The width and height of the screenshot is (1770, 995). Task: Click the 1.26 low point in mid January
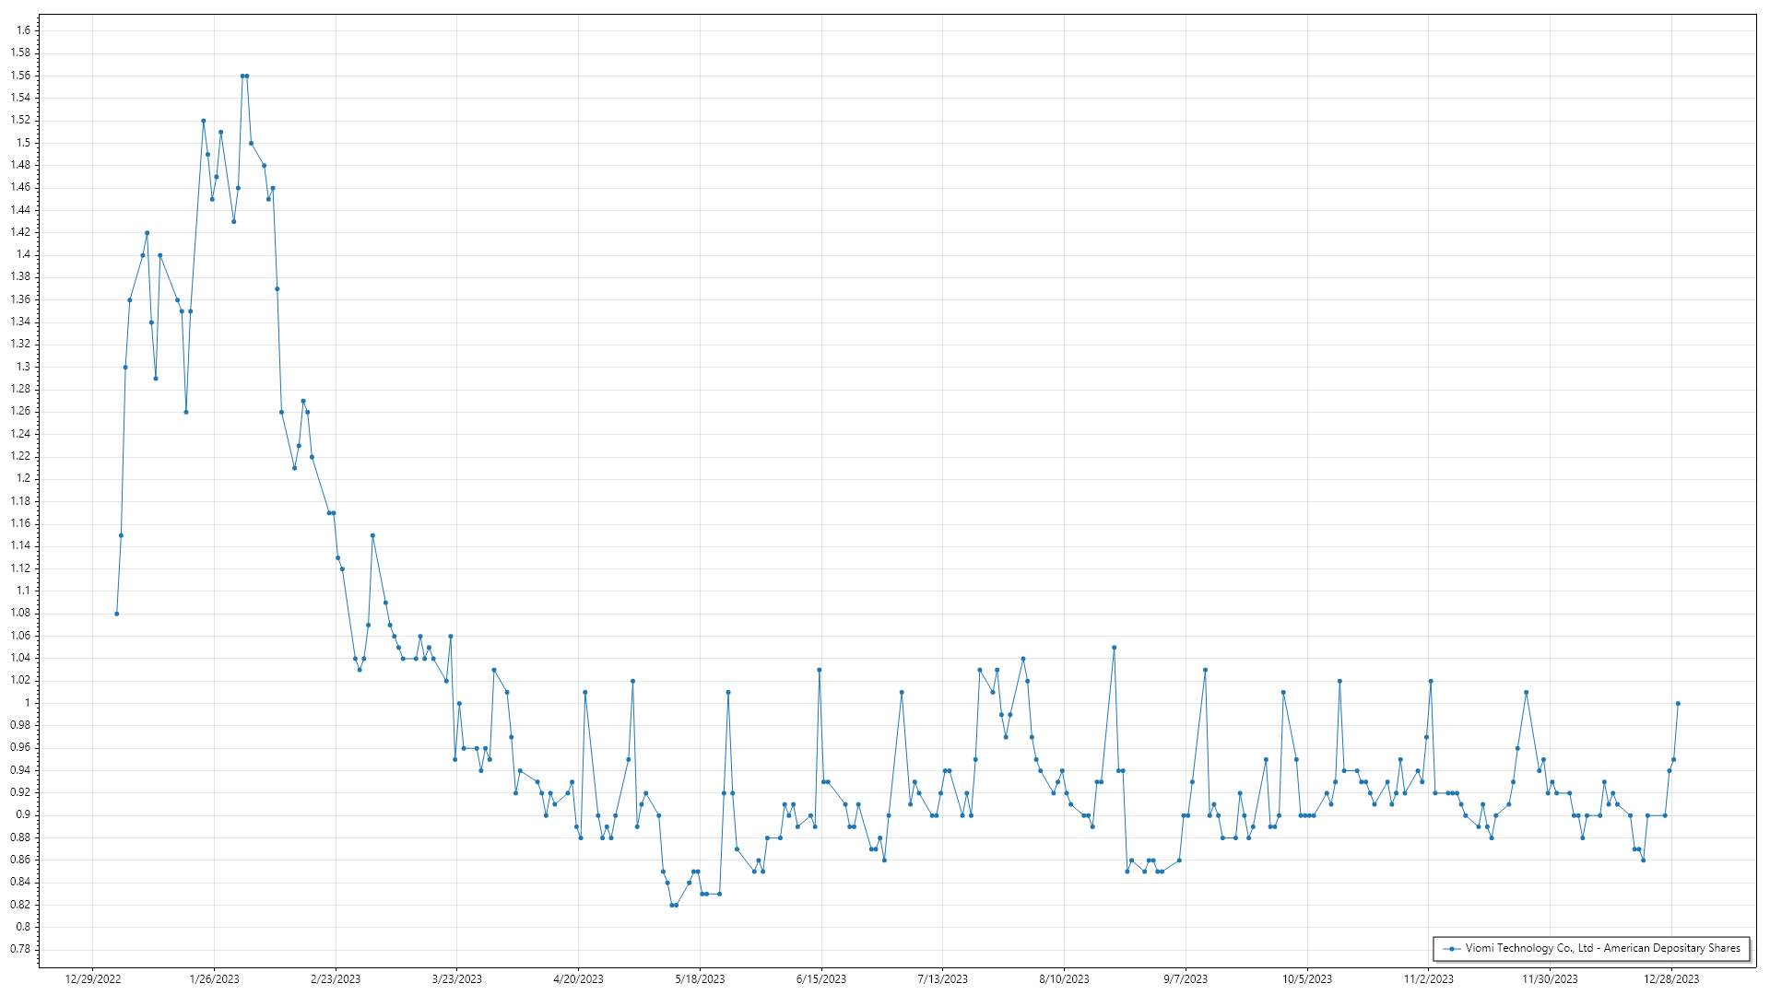point(186,412)
